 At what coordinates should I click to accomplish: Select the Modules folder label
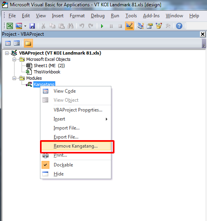coord(34,78)
